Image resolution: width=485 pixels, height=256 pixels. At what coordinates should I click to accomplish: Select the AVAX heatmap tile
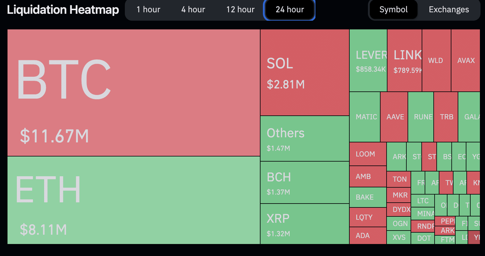[x=465, y=61]
